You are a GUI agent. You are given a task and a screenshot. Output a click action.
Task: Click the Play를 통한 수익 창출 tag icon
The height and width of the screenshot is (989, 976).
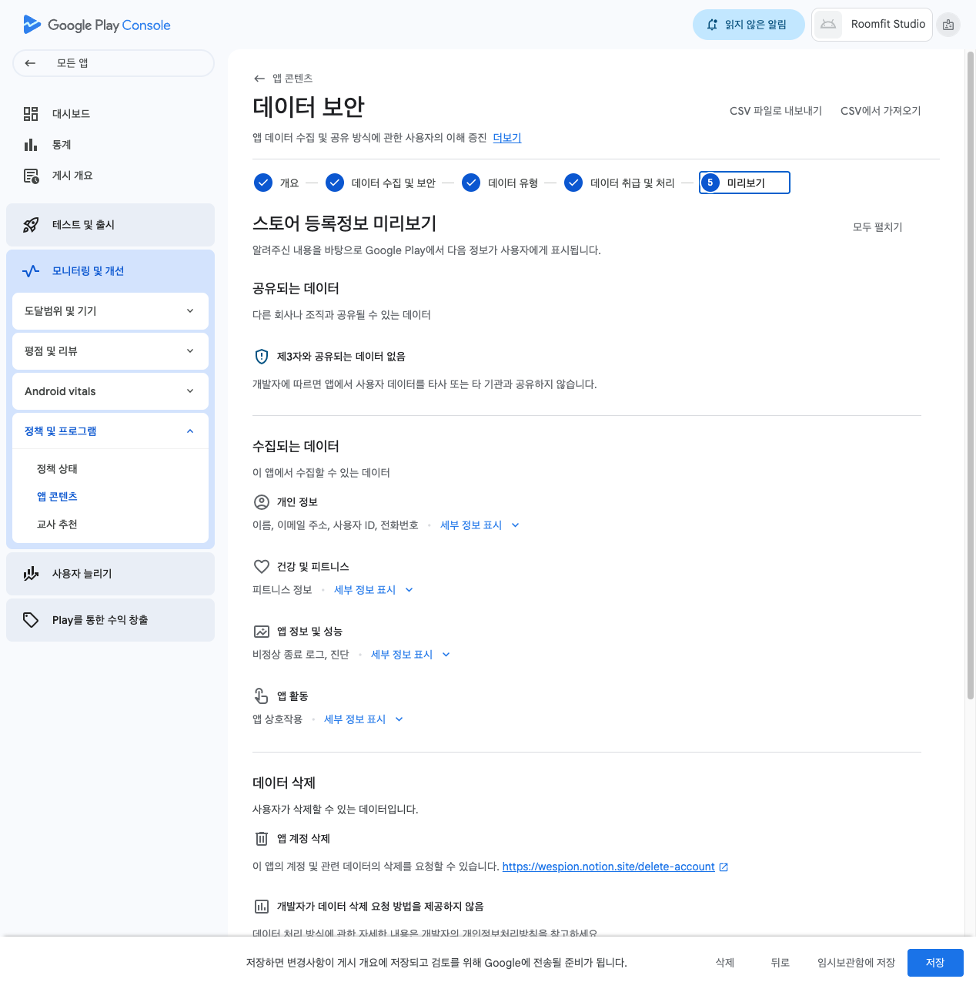[x=31, y=620]
